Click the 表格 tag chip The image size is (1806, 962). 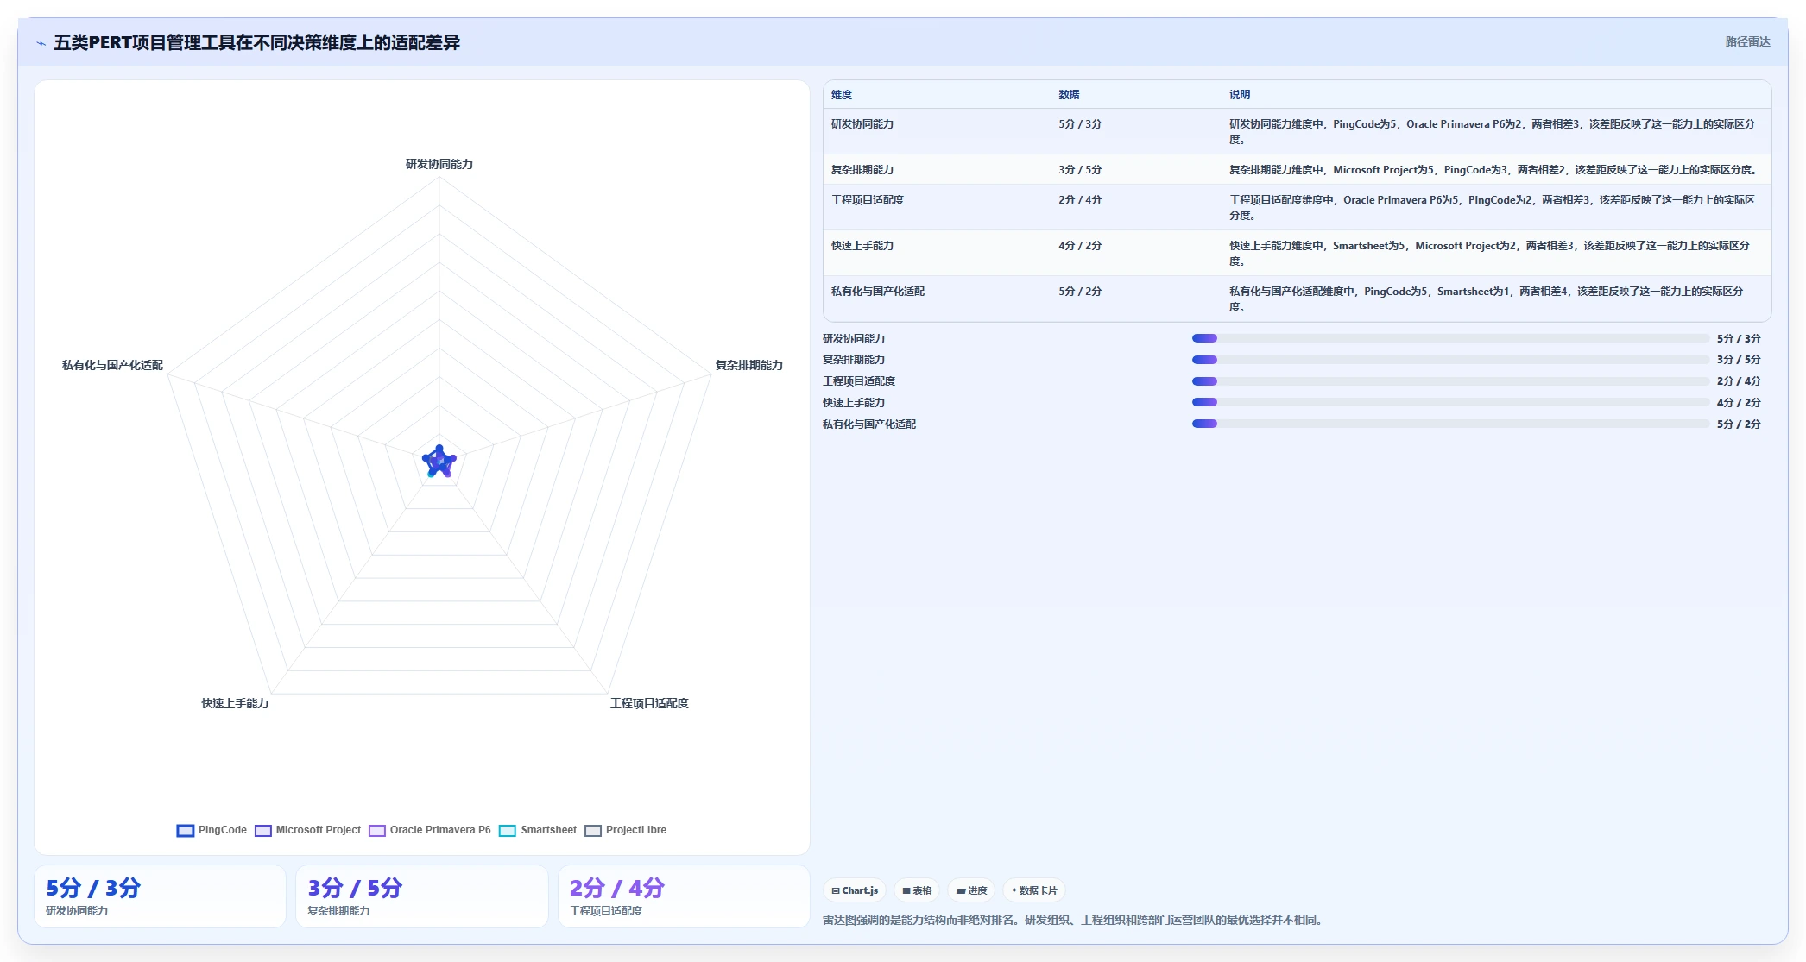tap(917, 890)
